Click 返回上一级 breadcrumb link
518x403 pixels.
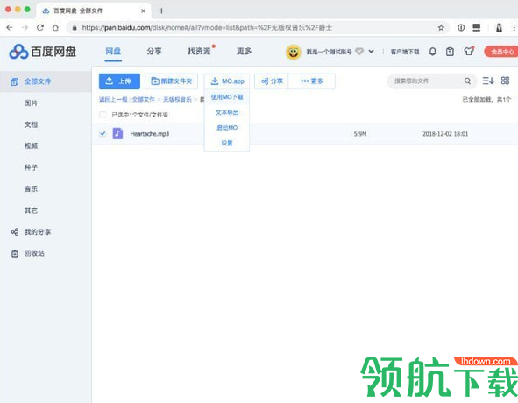pyautogui.click(x=113, y=99)
